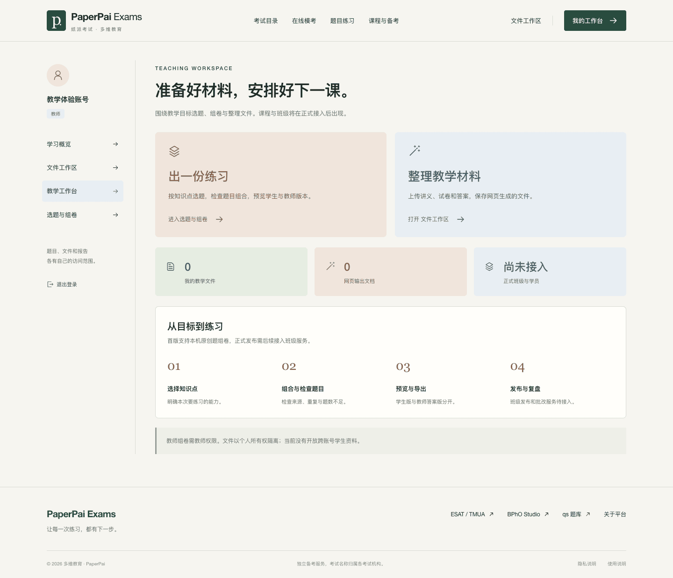Click the arrow after 进入选题与组卷
673x578 pixels.
219,219
